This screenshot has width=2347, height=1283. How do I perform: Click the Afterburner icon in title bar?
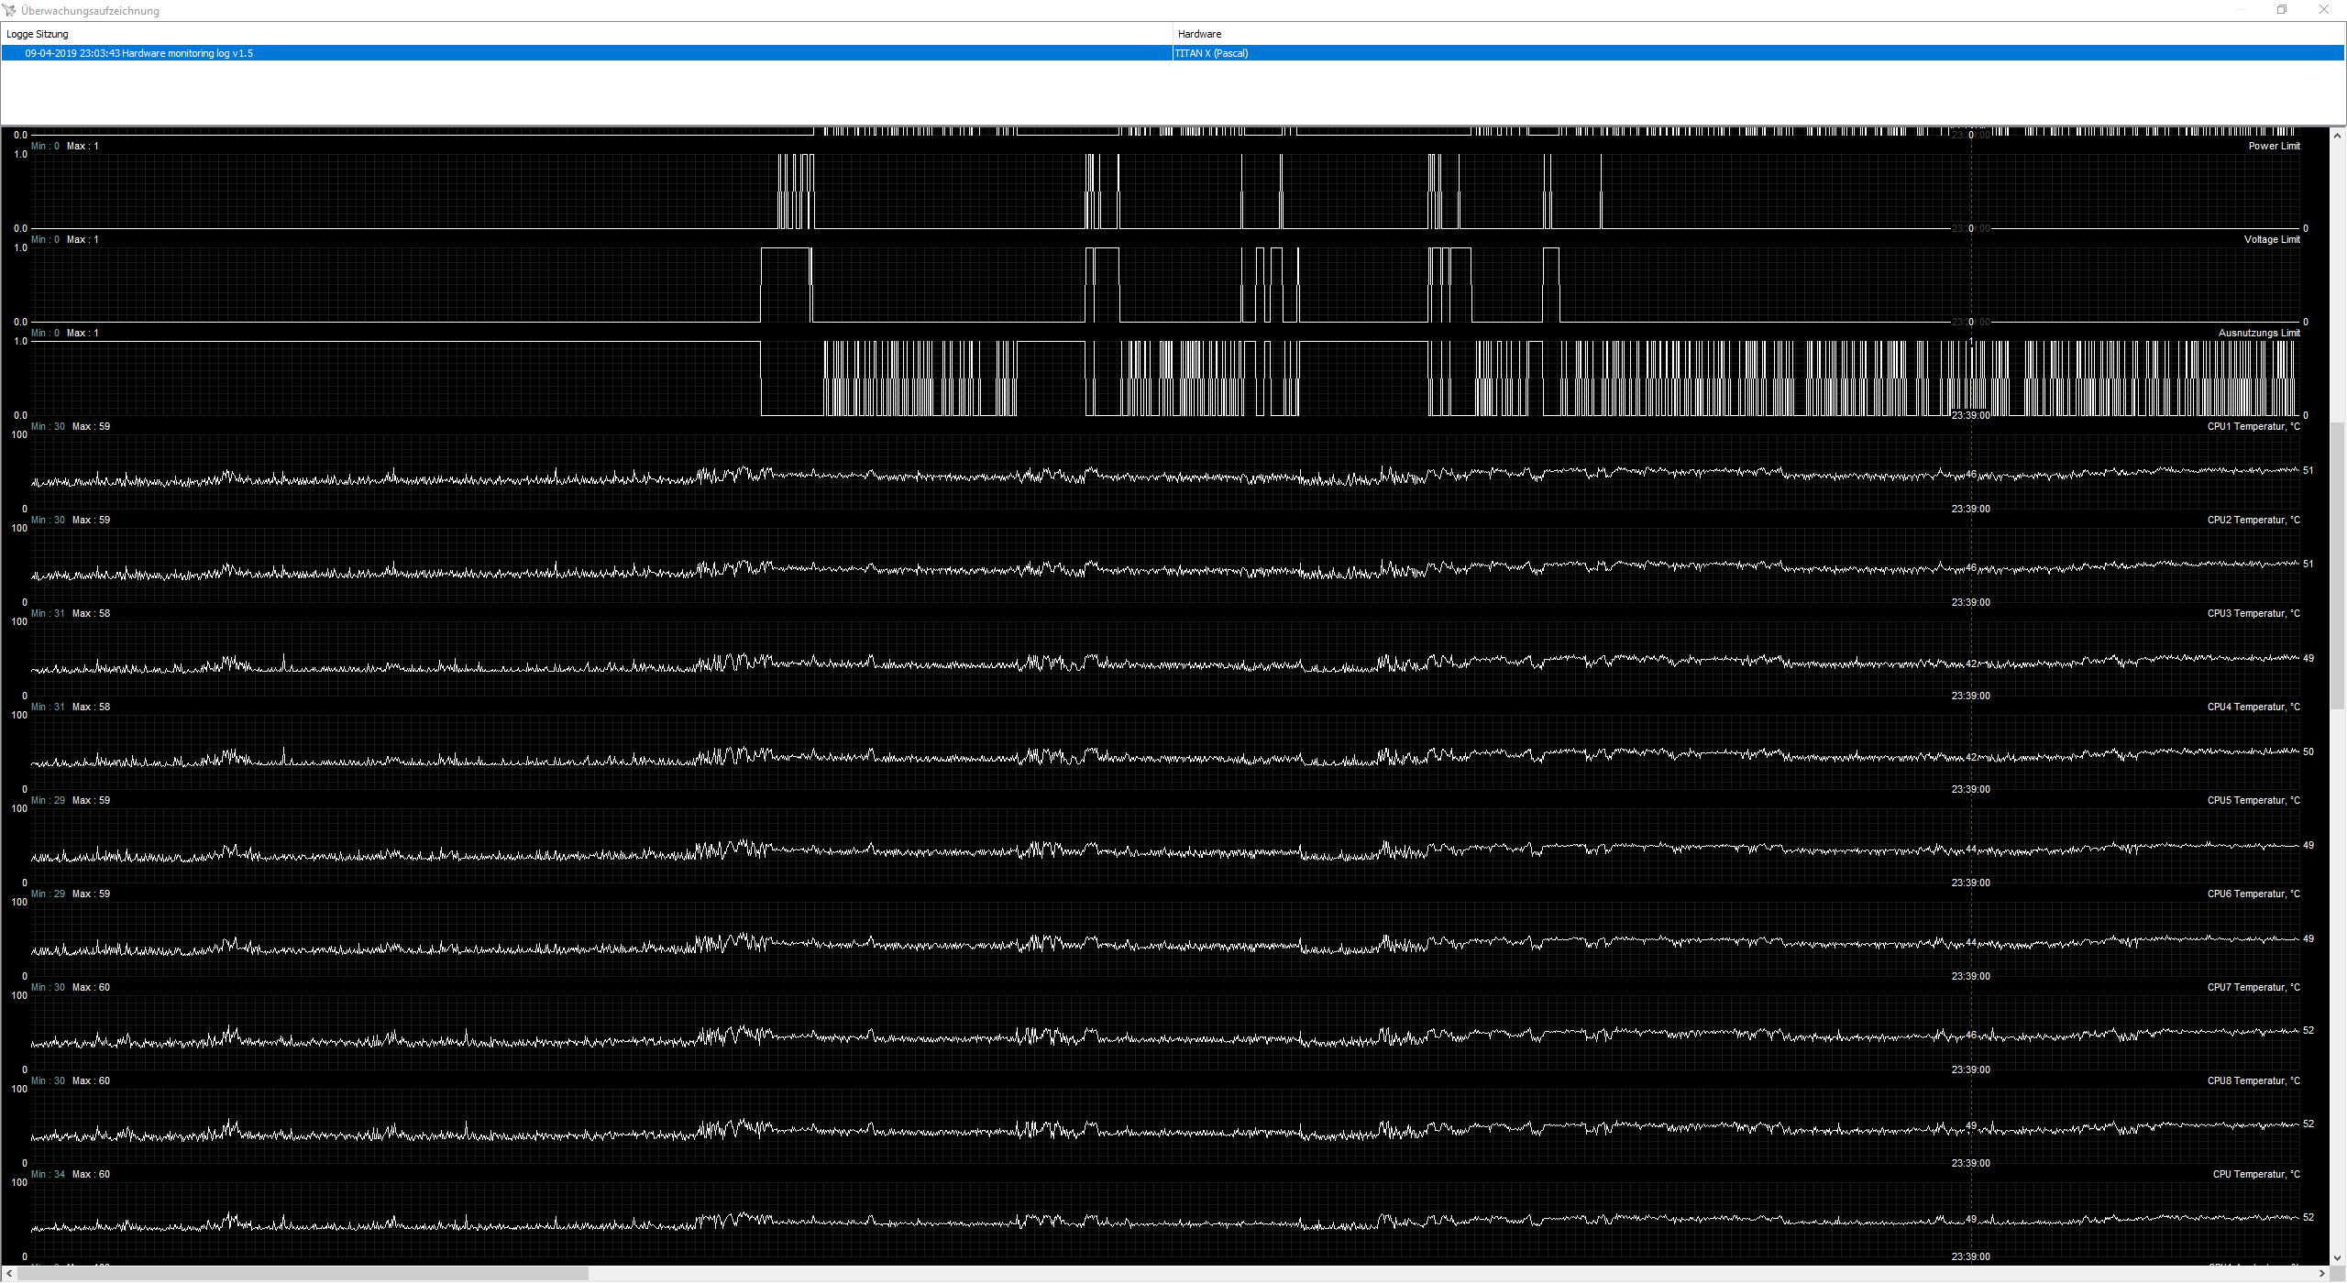pyautogui.click(x=9, y=10)
